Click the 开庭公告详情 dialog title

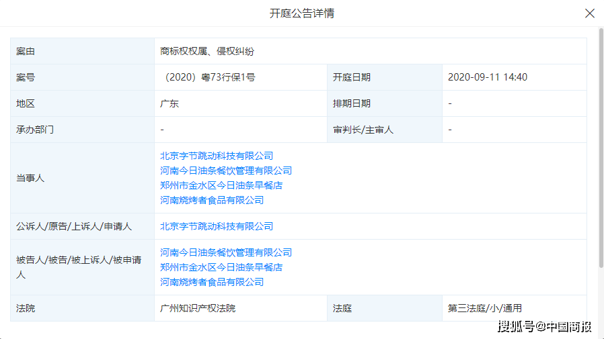click(301, 13)
